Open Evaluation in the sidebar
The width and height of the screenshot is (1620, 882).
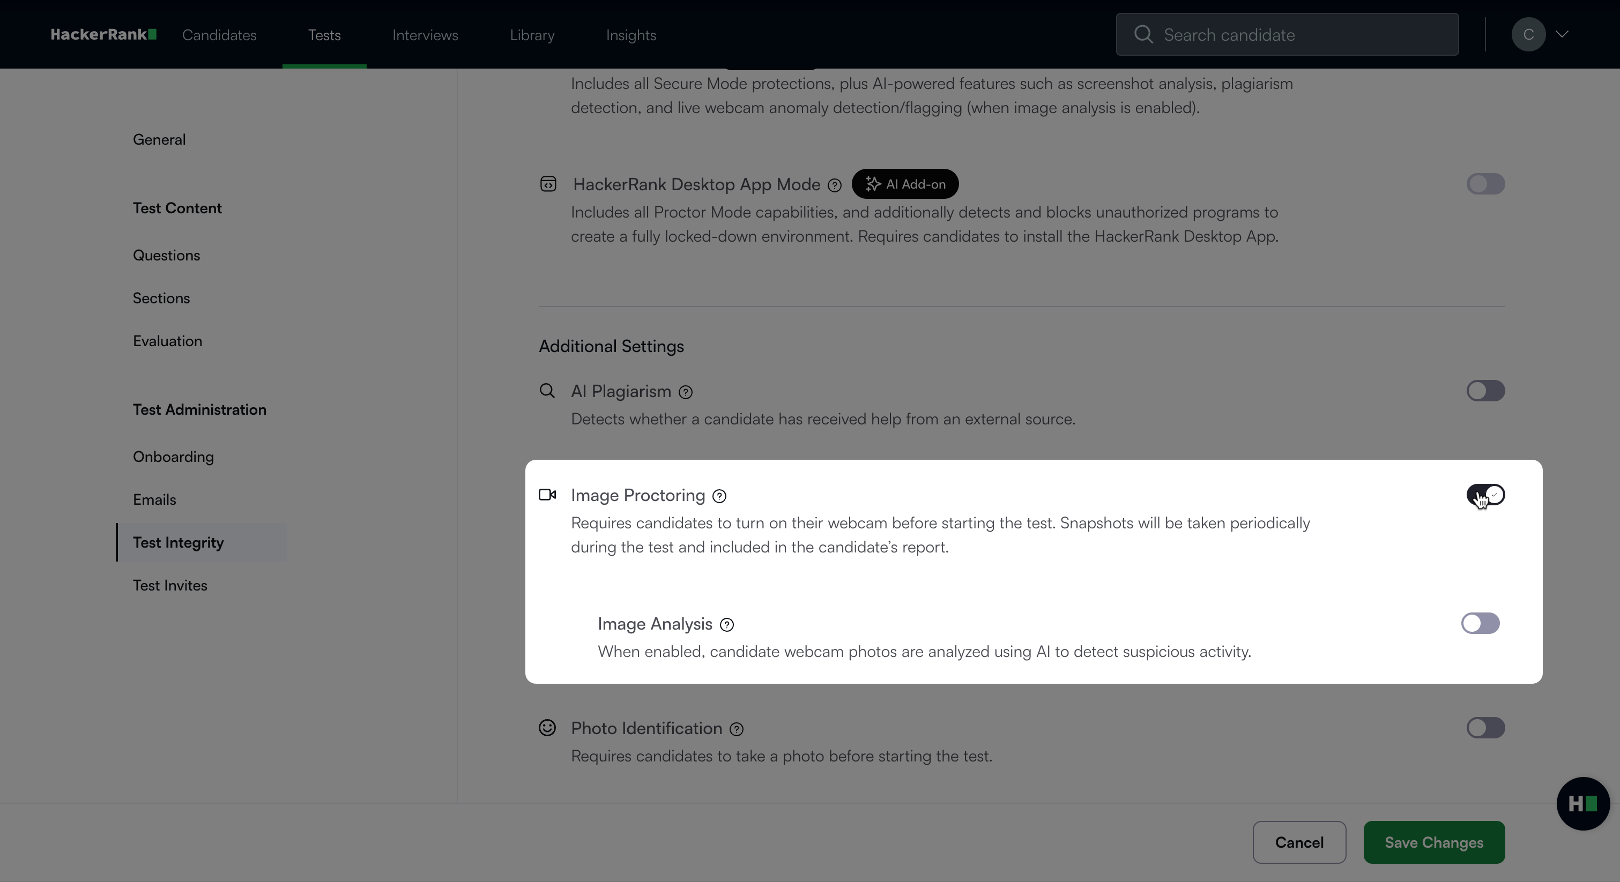(167, 341)
